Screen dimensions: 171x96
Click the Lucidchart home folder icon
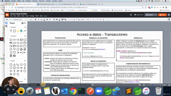7,15
